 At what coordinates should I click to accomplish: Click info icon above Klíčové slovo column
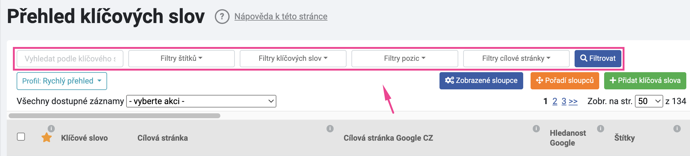51,128
